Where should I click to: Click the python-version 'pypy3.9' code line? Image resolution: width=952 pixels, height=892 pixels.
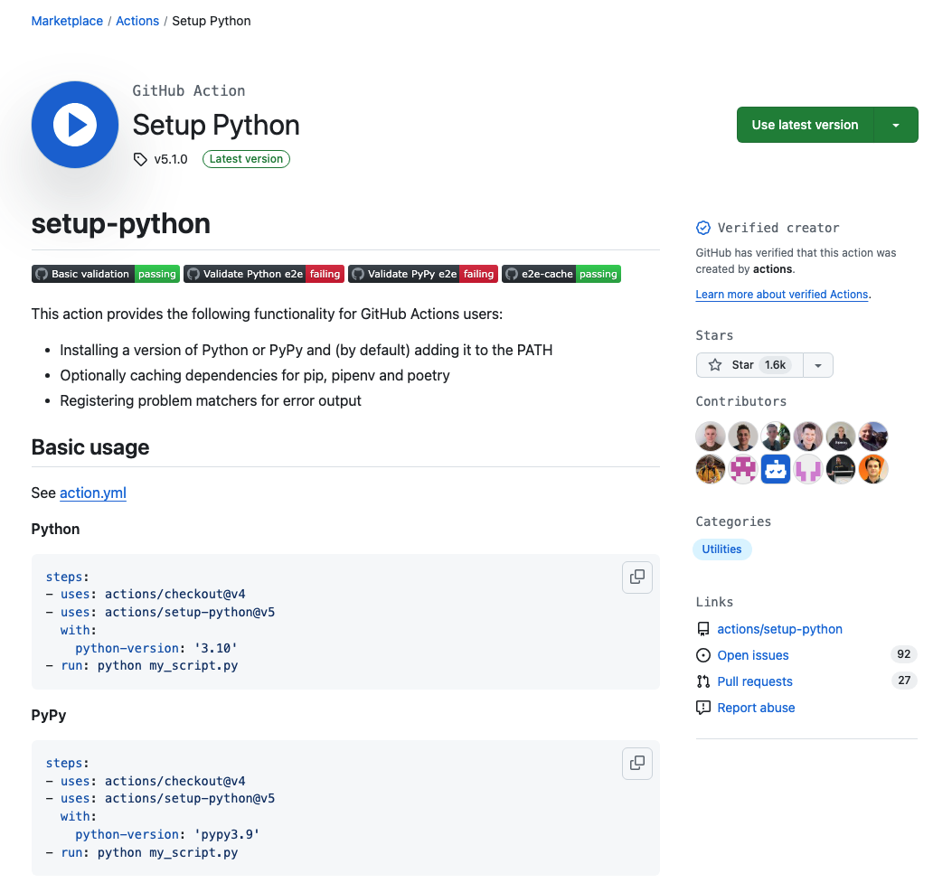167,834
